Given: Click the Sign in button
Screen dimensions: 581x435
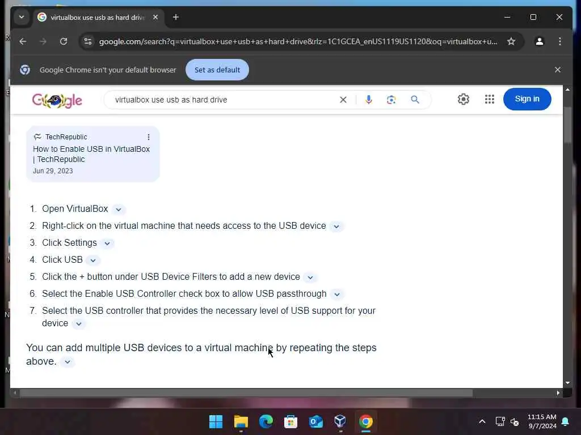Looking at the screenshot, I should (527, 99).
